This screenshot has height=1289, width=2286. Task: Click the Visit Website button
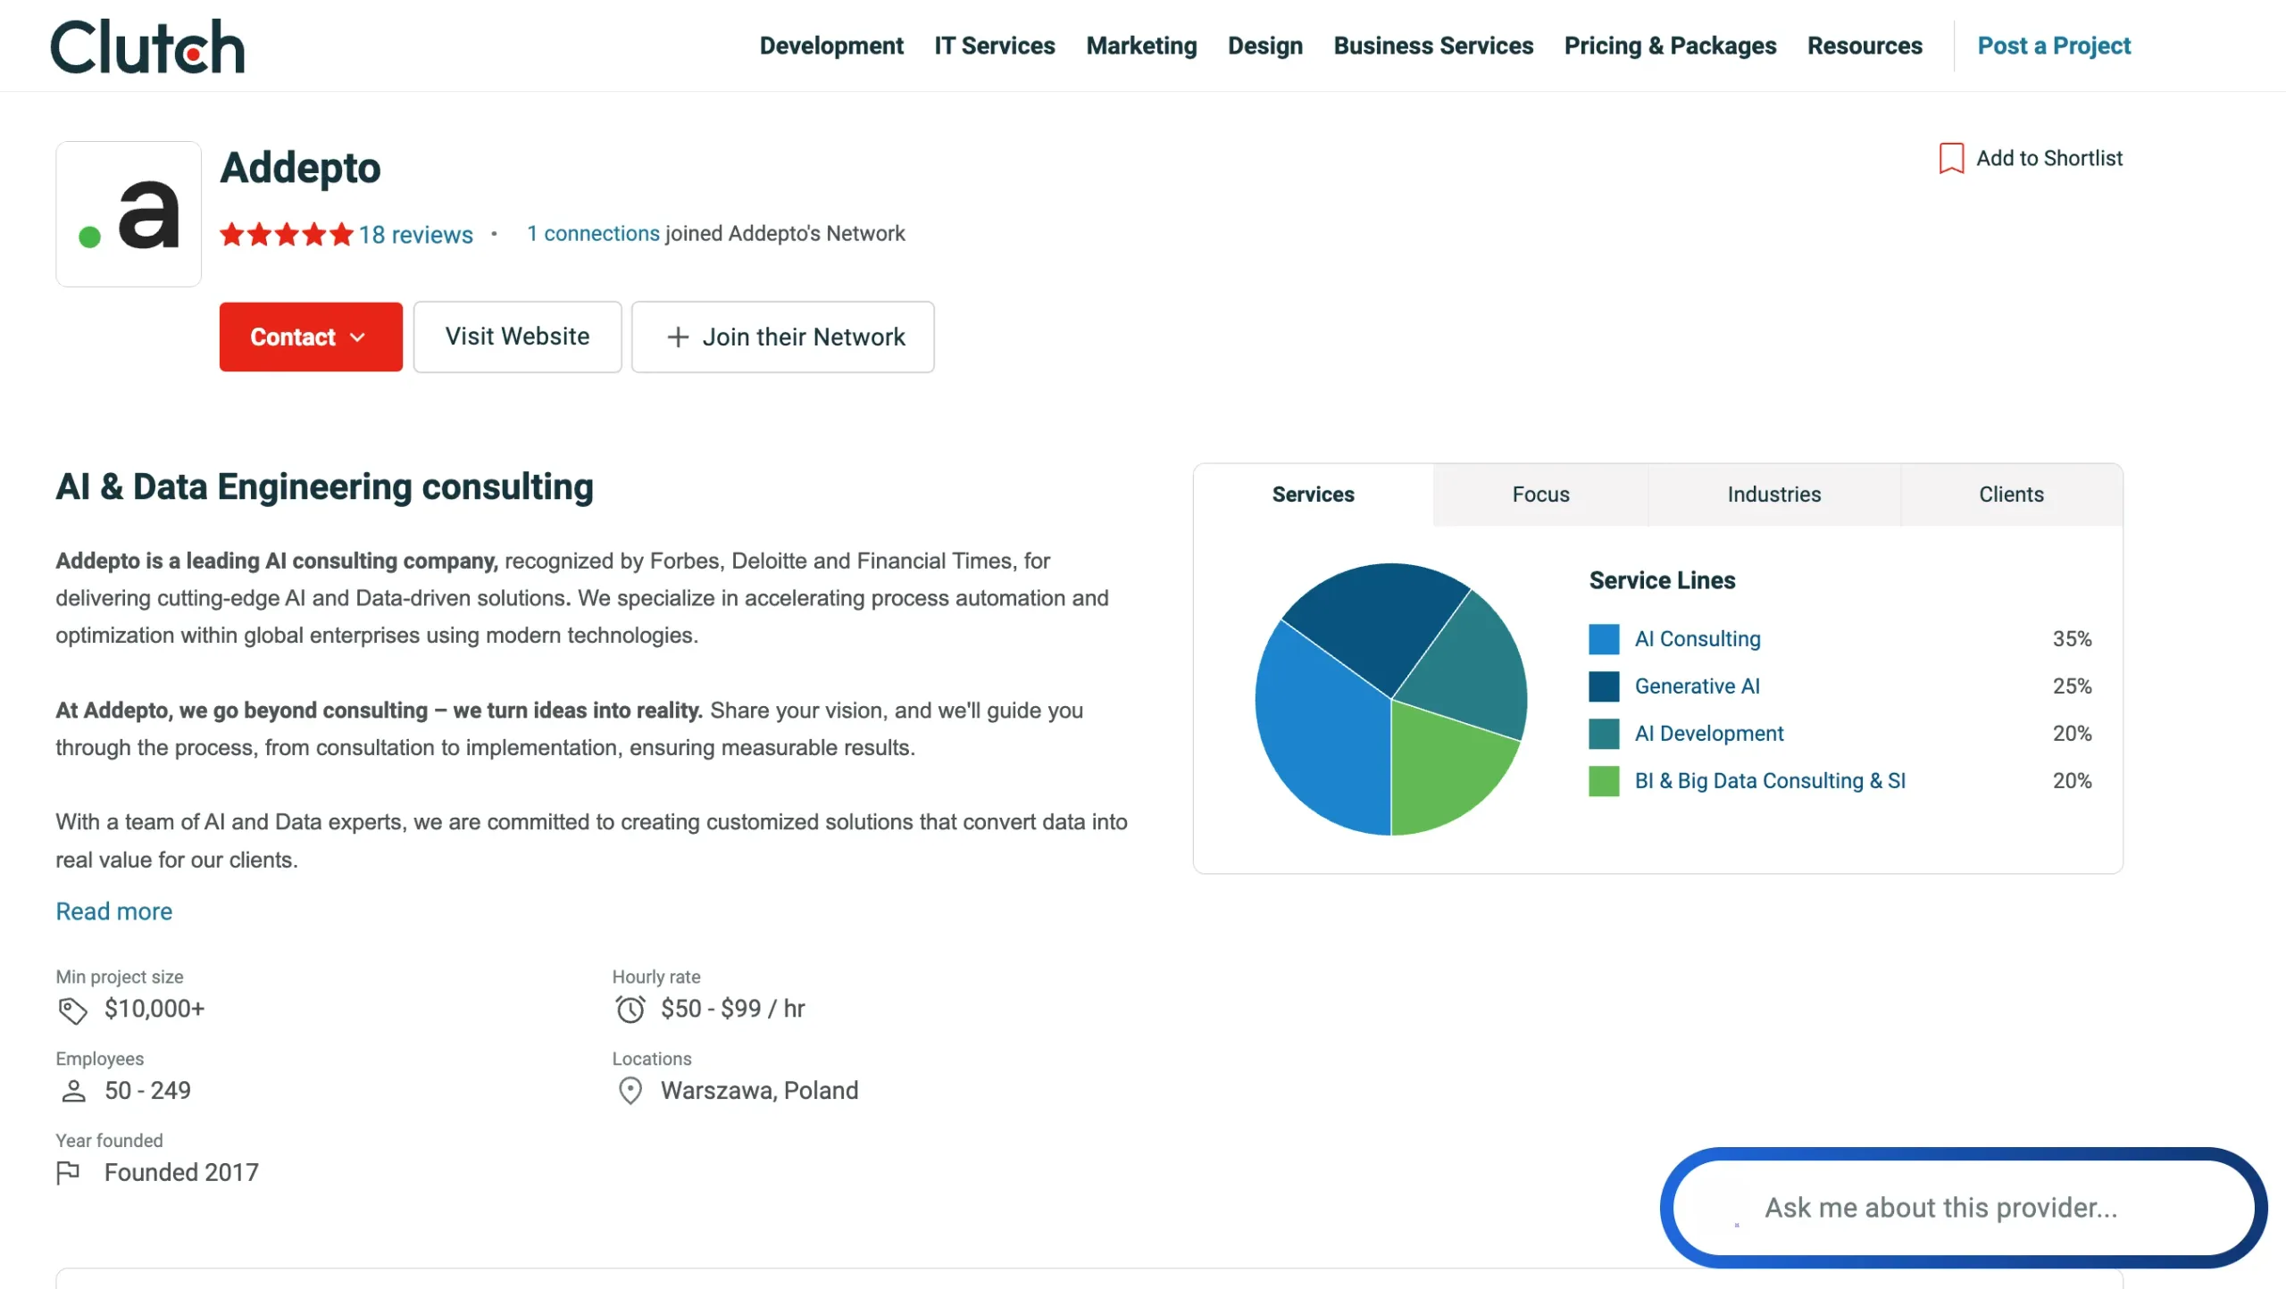517,337
